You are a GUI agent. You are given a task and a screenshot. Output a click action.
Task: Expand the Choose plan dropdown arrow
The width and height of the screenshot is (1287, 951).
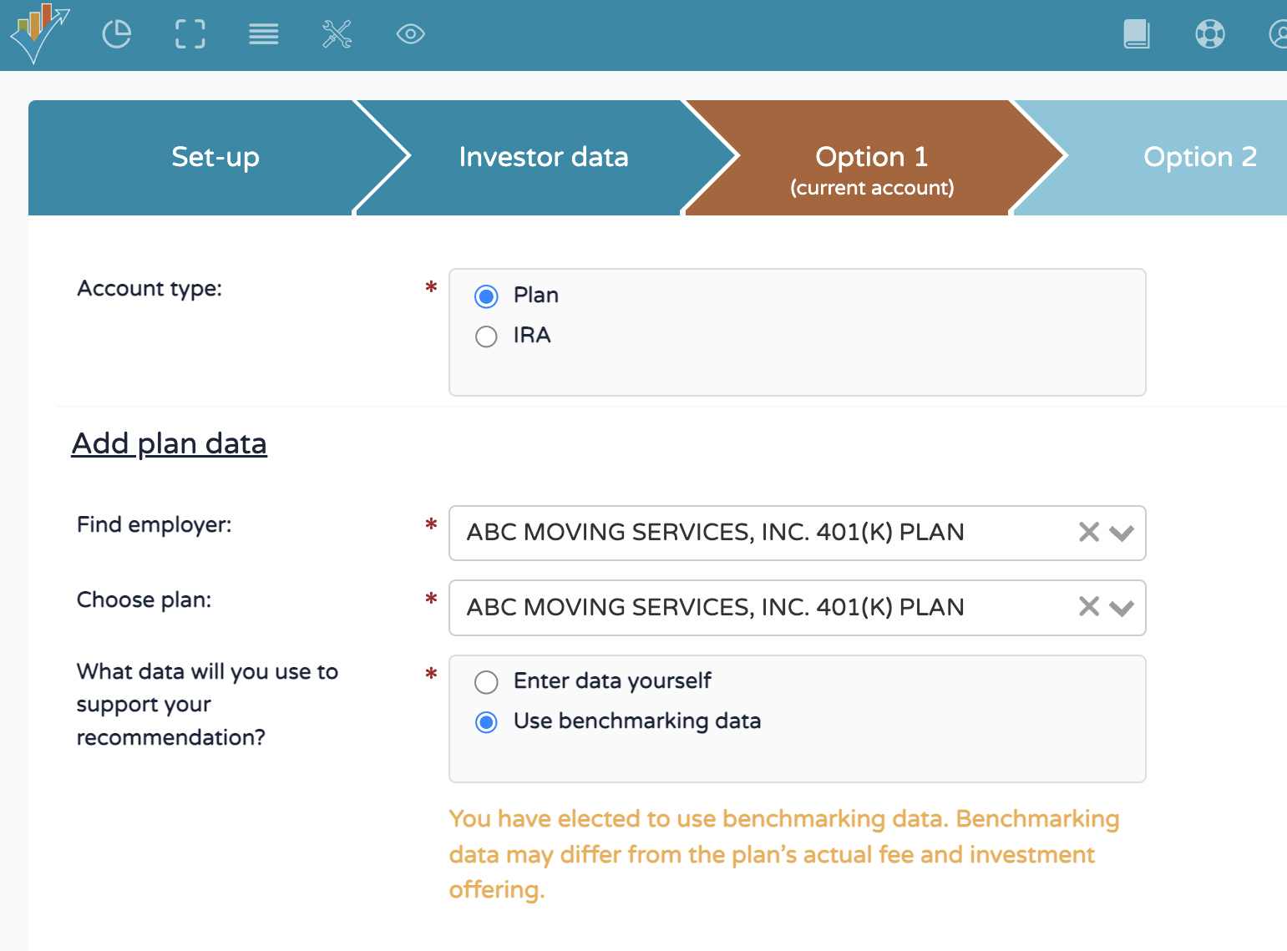click(x=1122, y=608)
